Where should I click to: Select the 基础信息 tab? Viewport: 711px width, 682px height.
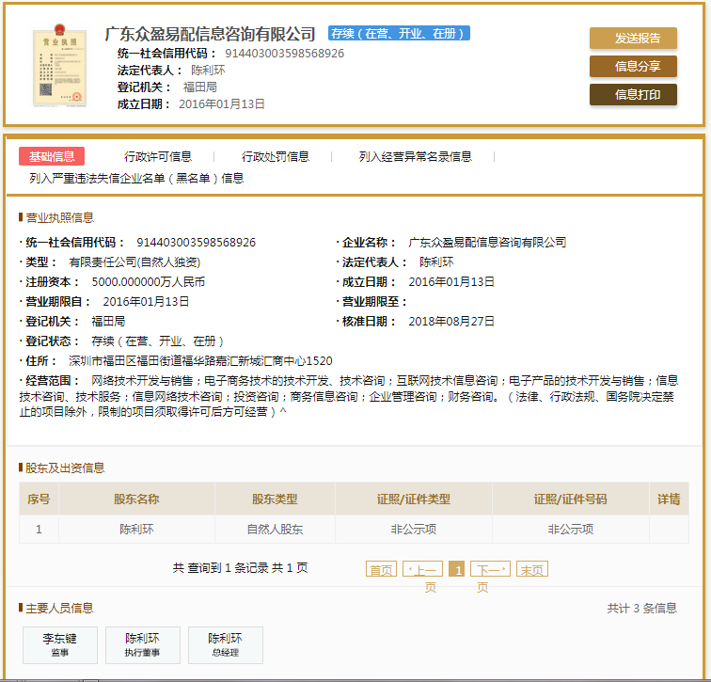pos(52,157)
